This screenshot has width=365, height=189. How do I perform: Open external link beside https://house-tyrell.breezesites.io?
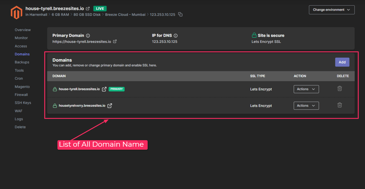click(x=115, y=42)
